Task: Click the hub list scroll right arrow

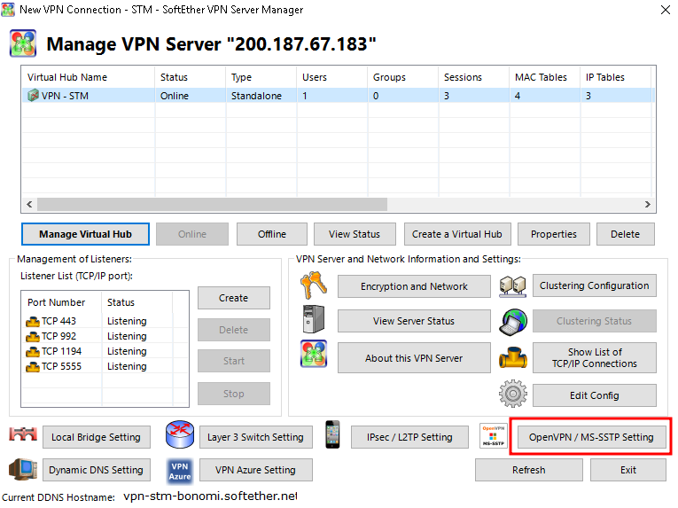Action: (647, 204)
